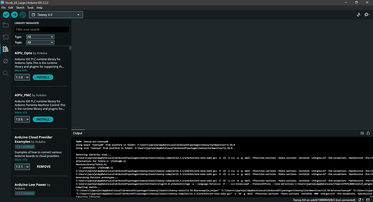This screenshot has height=202, width=373.
Task: Click 'Compiling sketch...' output line
Action: [88, 187]
